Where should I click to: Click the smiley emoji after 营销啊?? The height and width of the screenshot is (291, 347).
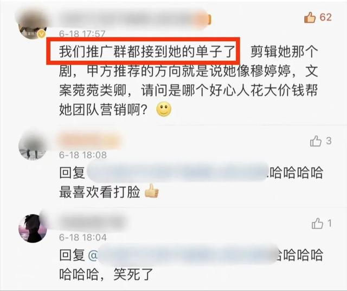tap(164, 109)
